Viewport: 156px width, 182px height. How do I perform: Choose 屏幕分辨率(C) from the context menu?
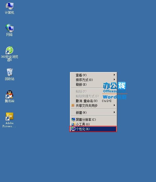94,120
